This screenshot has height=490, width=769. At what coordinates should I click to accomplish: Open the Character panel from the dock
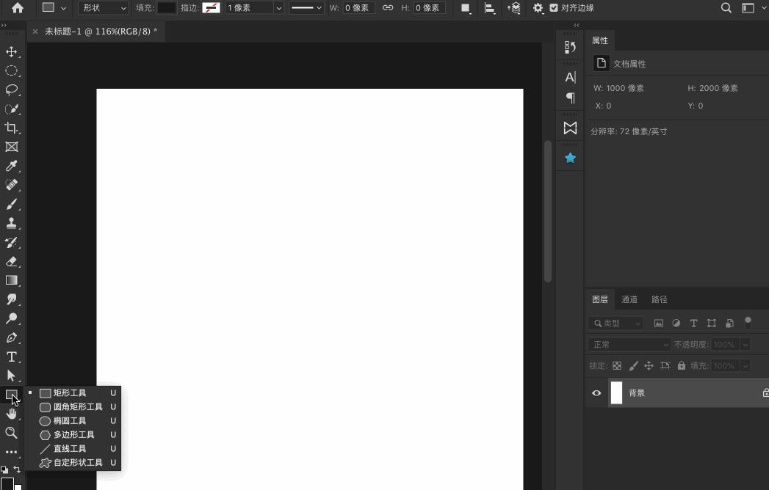click(x=569, y=76)
